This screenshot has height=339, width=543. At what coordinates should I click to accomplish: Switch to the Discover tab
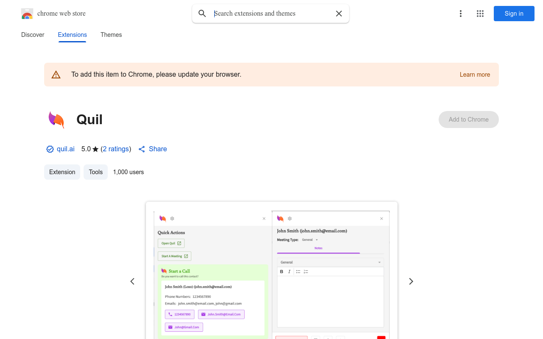point(33,35)
